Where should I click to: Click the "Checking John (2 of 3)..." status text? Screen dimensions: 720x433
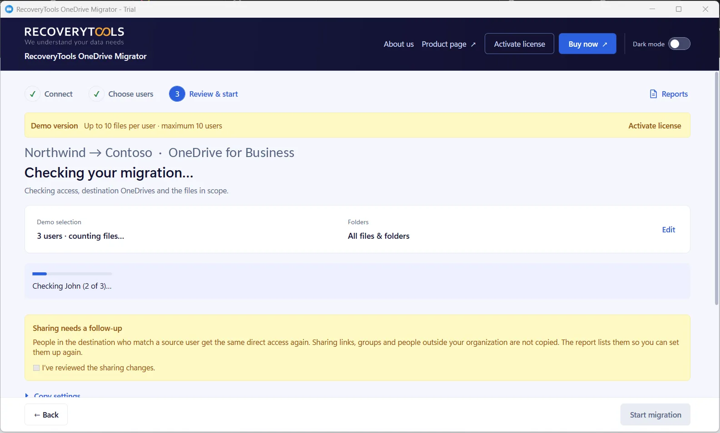pos(72,286)
